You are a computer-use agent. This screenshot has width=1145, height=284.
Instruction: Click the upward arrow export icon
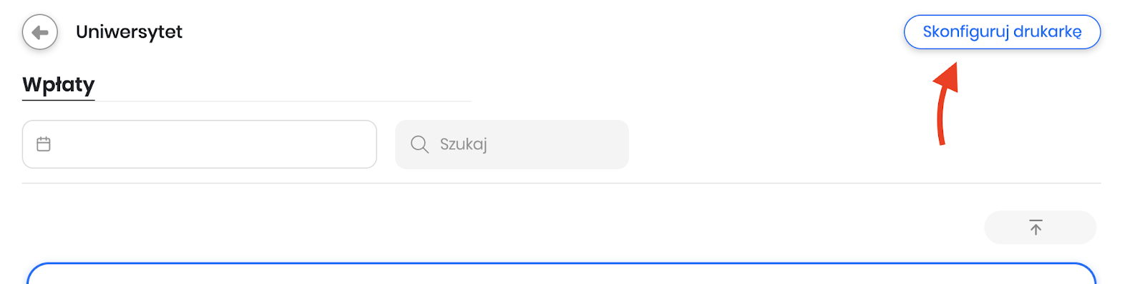click(x=1036, y=228)
